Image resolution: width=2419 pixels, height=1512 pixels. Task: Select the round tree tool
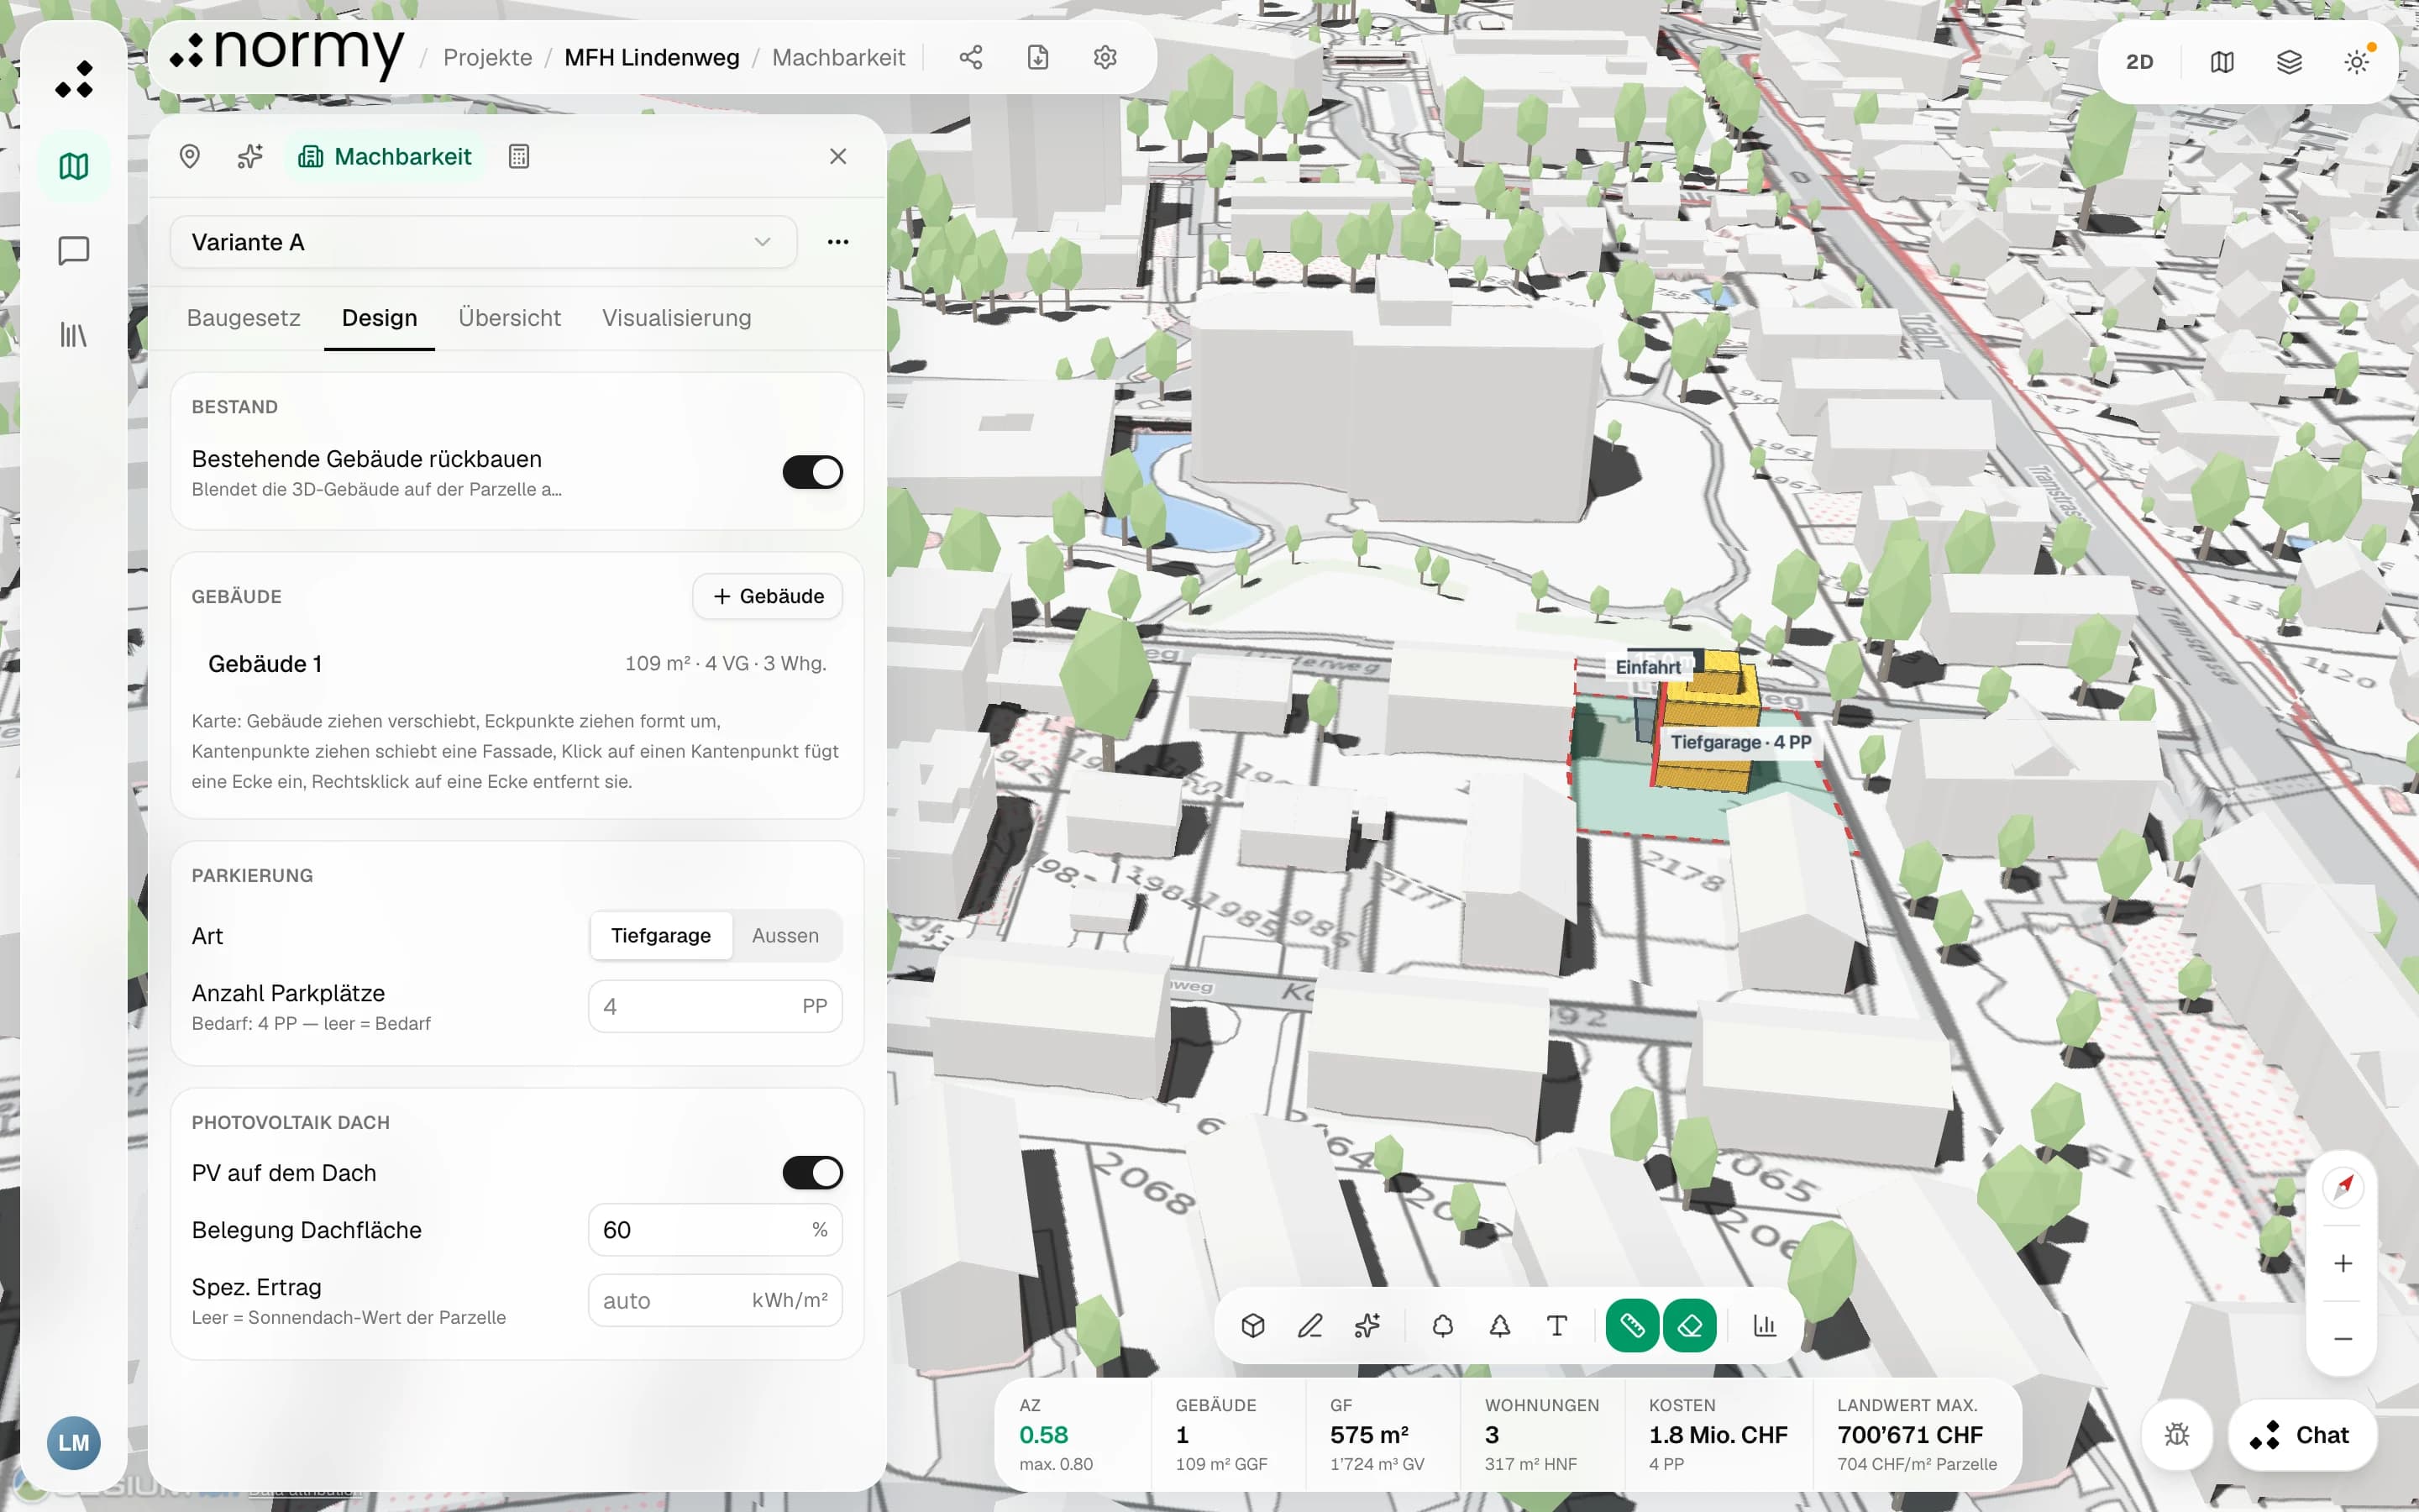tap(1442, 1325)
